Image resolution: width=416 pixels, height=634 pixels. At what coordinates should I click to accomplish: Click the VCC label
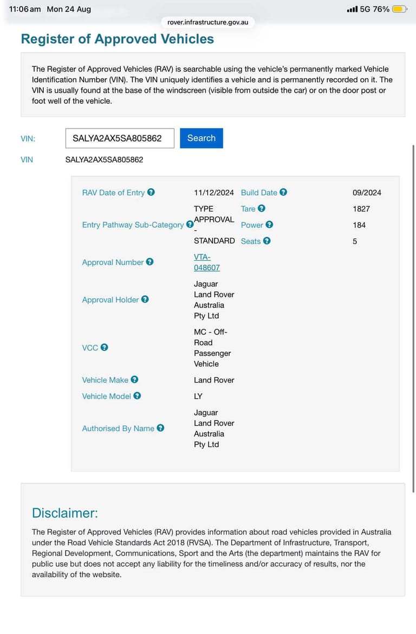point(90,348)
